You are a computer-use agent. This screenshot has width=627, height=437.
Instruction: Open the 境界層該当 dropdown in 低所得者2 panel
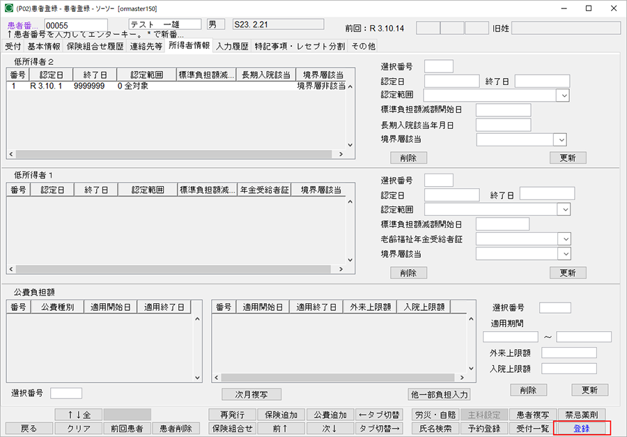coord(559,139)
